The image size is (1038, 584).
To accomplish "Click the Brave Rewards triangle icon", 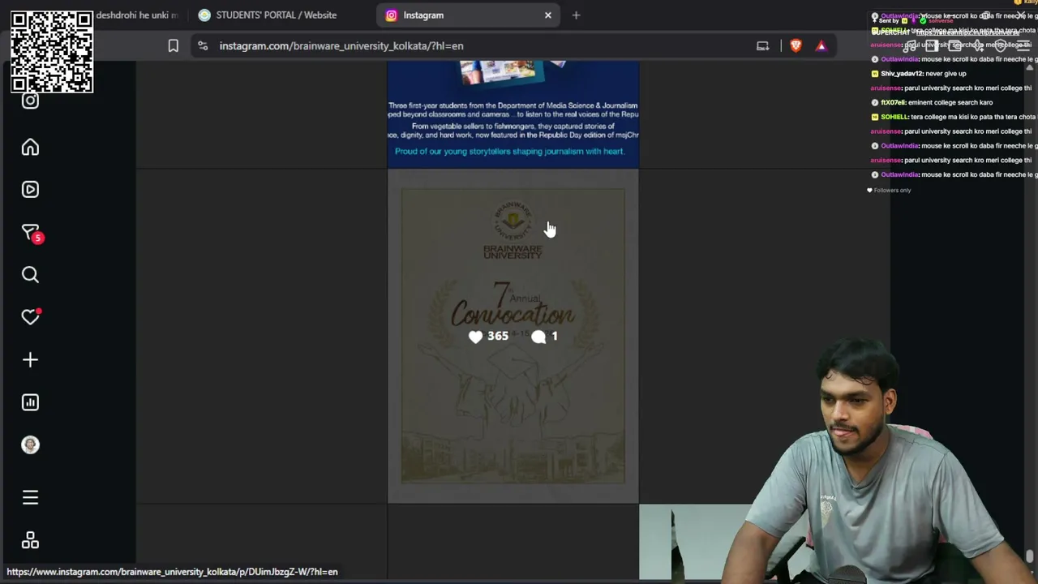I will [821, 46].
